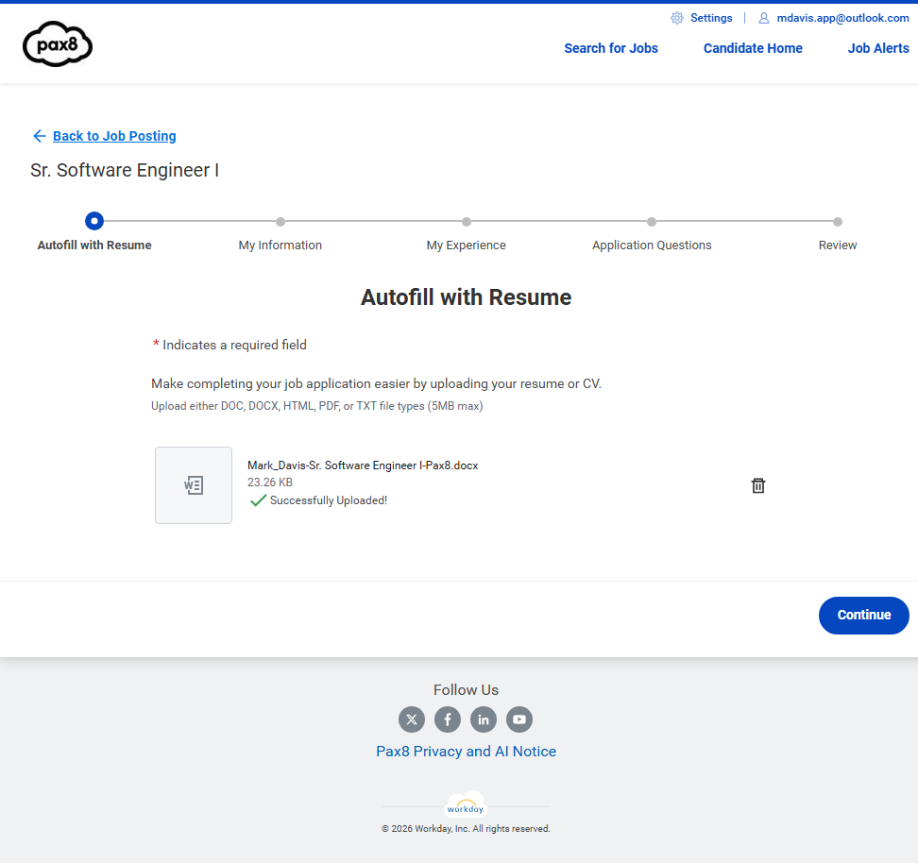Open Pax8's Facebook page

click(x=448, y=719)
